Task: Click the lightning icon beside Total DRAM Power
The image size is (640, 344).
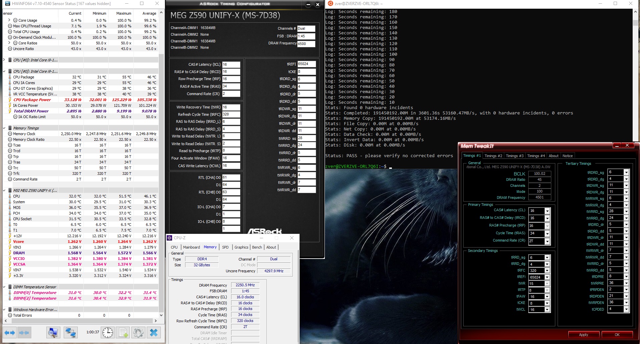Action: click(x=10, y=111)
